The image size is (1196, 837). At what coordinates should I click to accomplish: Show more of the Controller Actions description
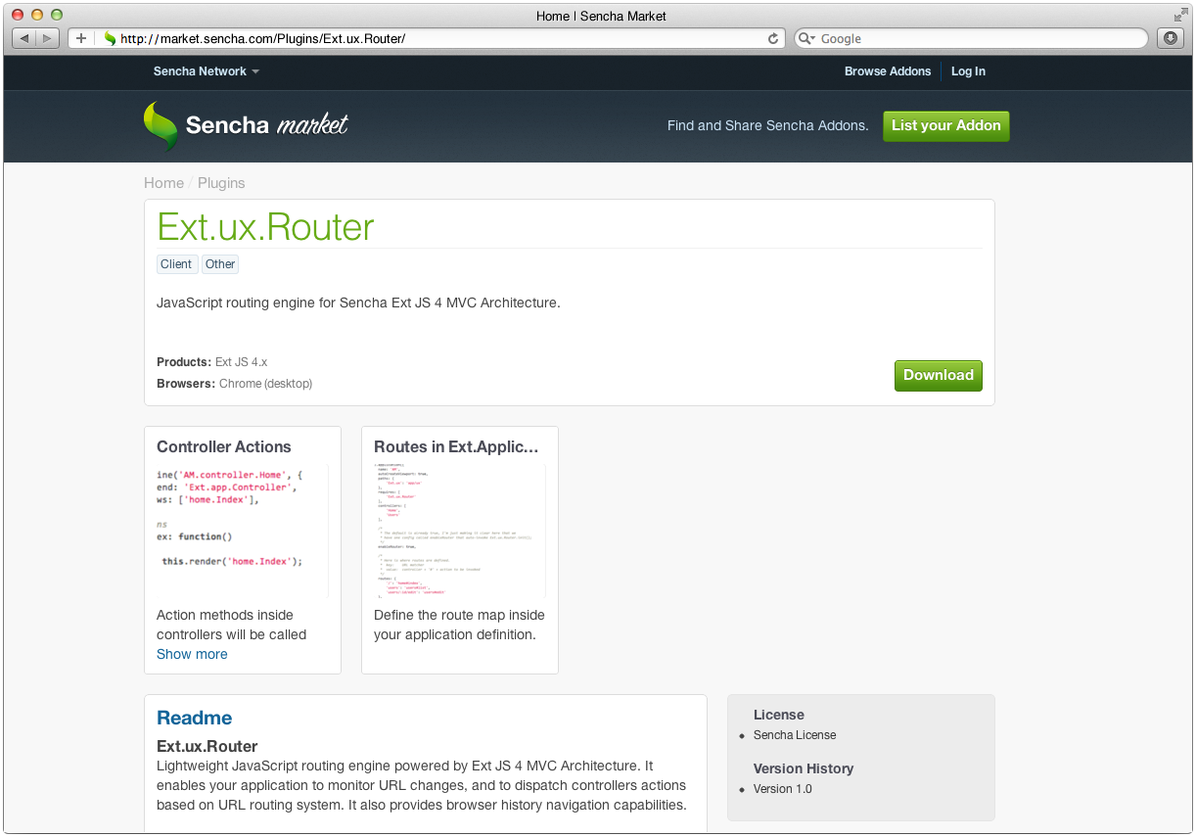click(192, 654)
